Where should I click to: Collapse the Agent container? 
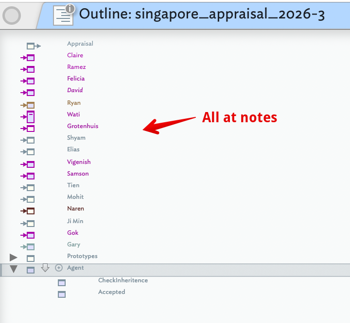pyautogui.click(x=14, y=269)
